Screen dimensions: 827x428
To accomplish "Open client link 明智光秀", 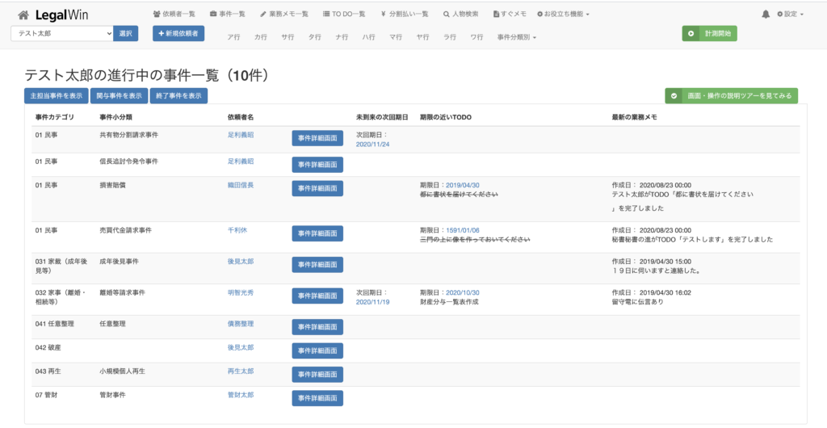I will 241,292.
